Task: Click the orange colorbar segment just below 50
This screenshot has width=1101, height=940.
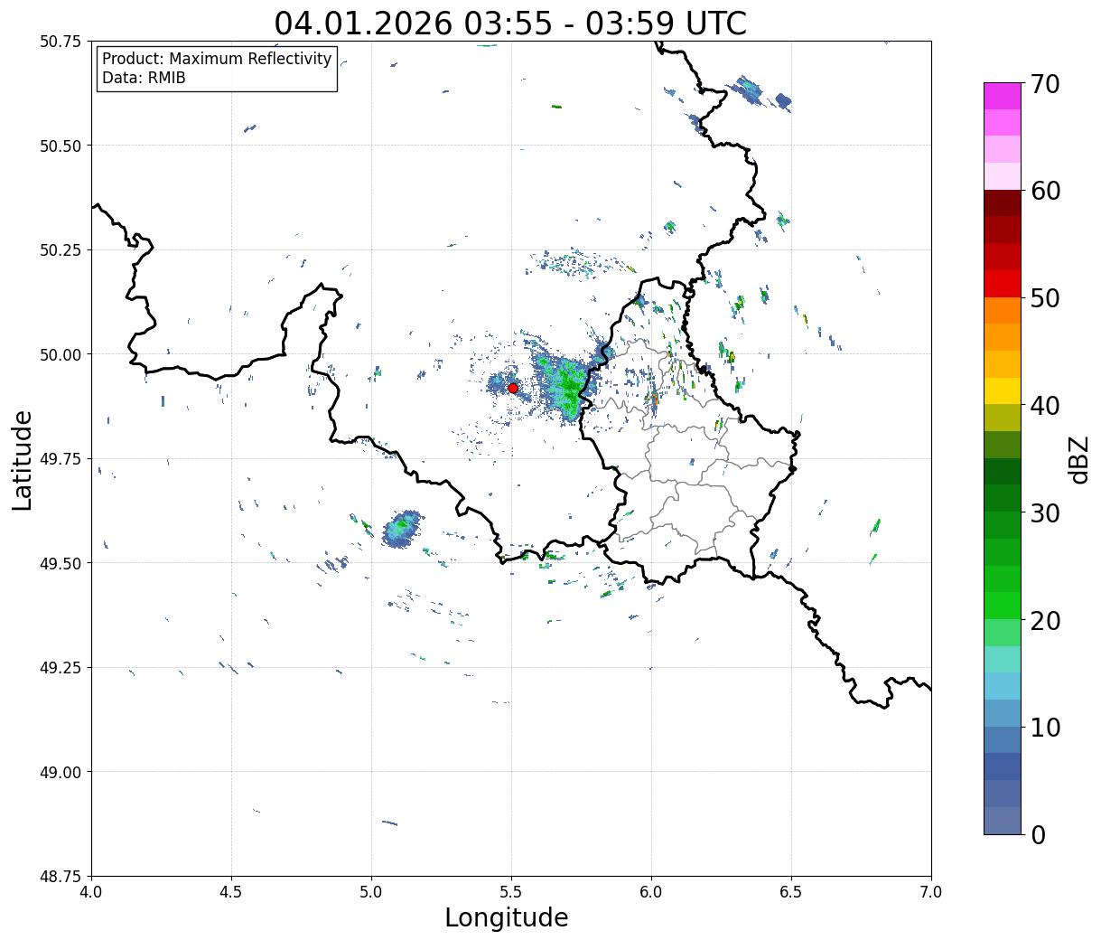Action: point(1003,310)
